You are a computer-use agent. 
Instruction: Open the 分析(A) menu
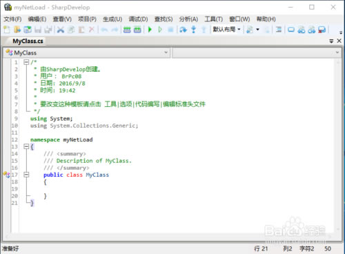188,19
